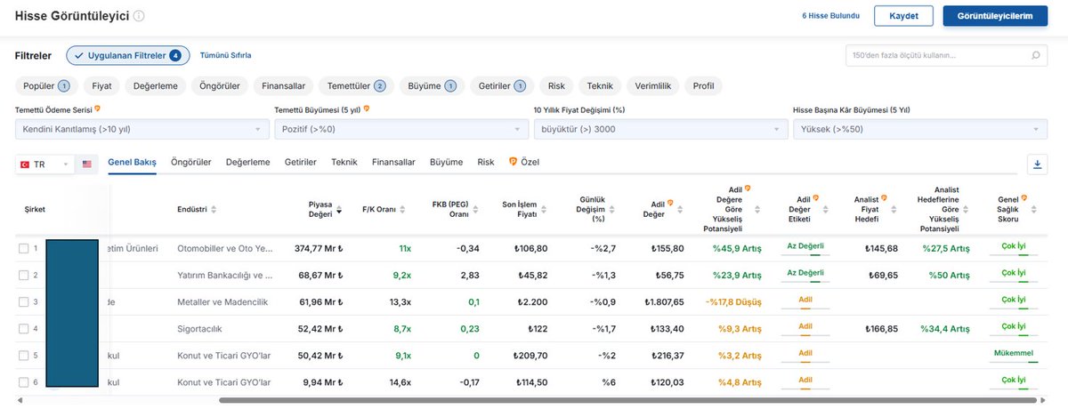Click the '%45,9 Artış' potential cell
The image size is (1068, 409).
737,249
